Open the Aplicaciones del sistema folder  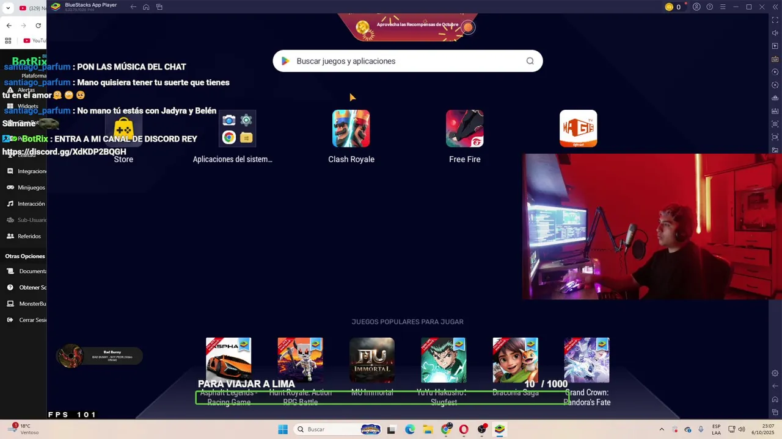(238, 129)
